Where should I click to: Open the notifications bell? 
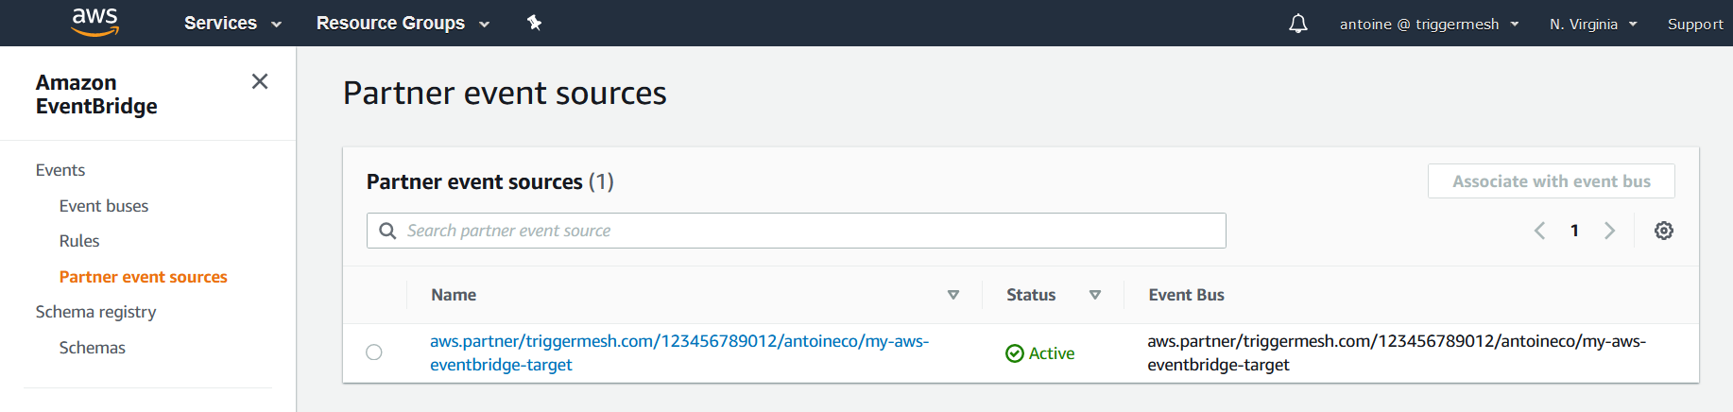click(x=1298, y=24)
